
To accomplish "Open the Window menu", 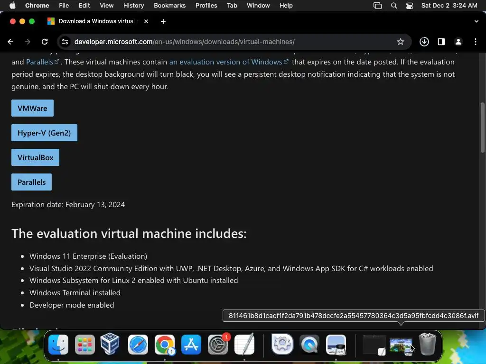I will [x=258, y=6].
